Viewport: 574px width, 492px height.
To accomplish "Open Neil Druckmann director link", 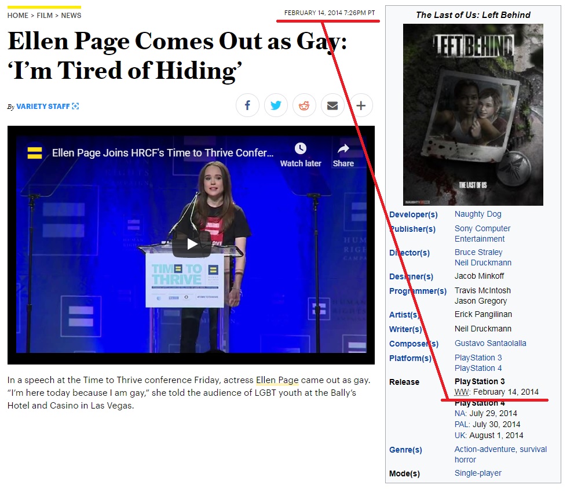I will (x=483, y=263).
